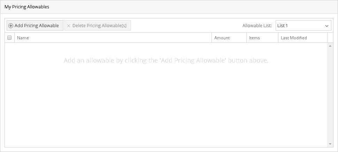Sort by the Items column header
The height and width of the screenshot is (152, 338).
coord(254,38)
